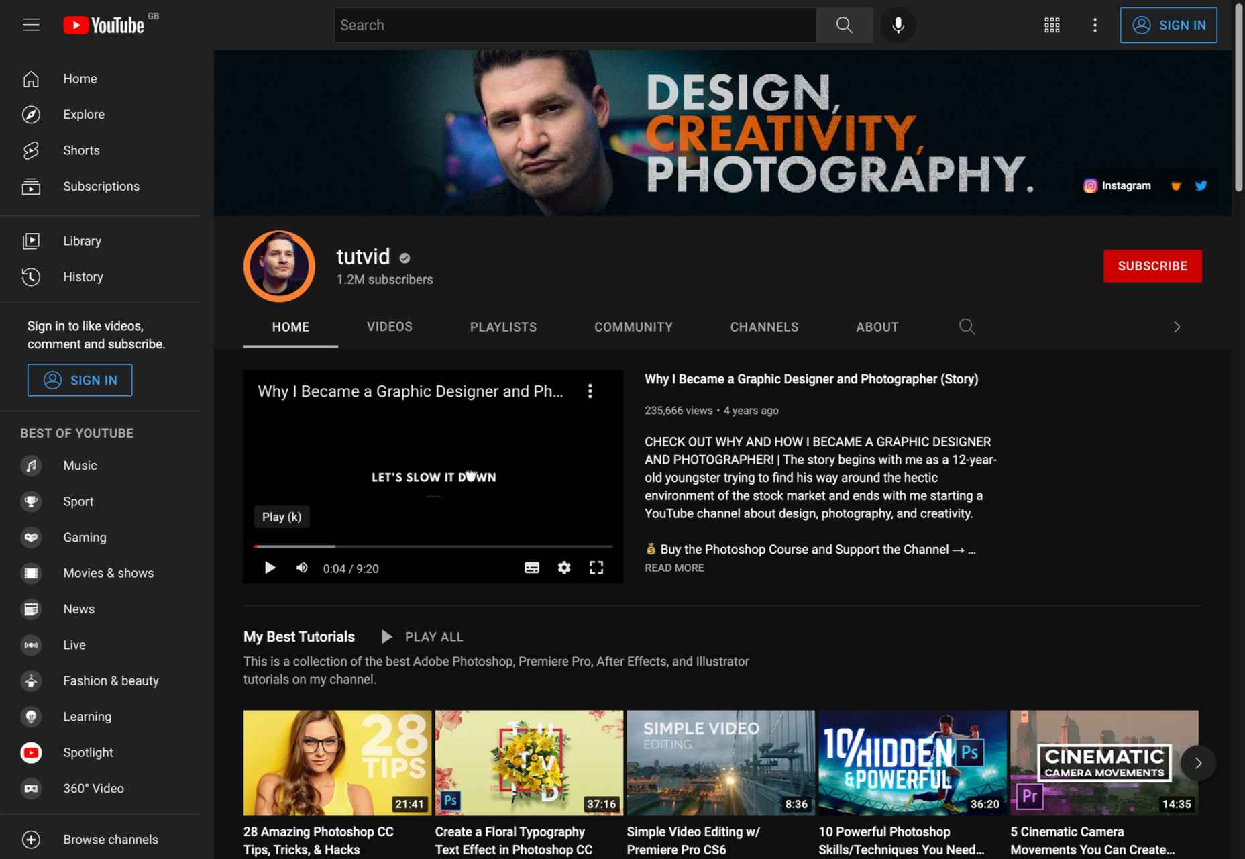
Task: Open 'Simple Video Editing w/ Premiere Pro CS6' title
Action: [x=694, y=840]
